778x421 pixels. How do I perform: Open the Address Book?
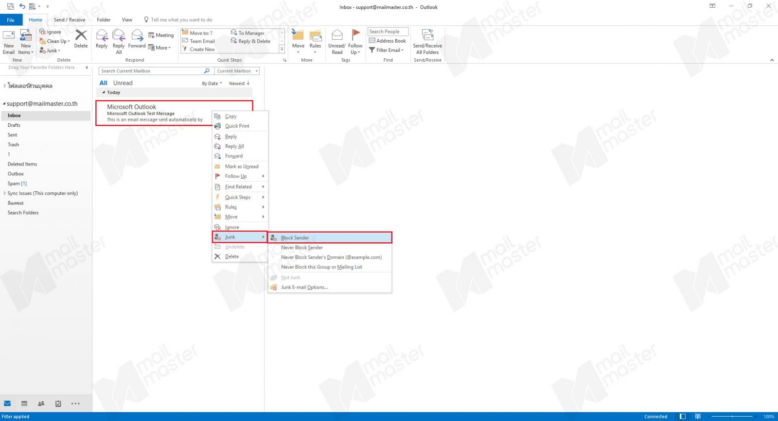pos(388,41)
